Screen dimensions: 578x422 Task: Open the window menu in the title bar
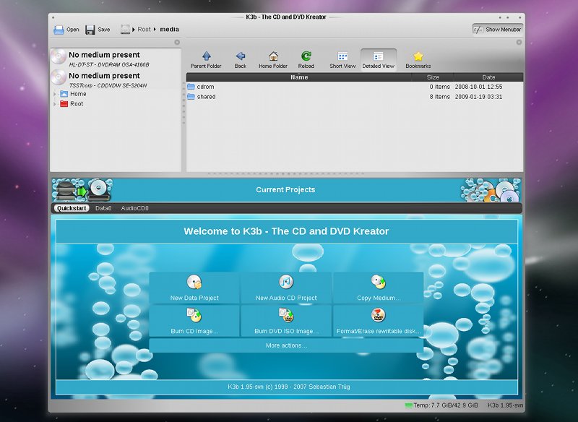[53, 17]
